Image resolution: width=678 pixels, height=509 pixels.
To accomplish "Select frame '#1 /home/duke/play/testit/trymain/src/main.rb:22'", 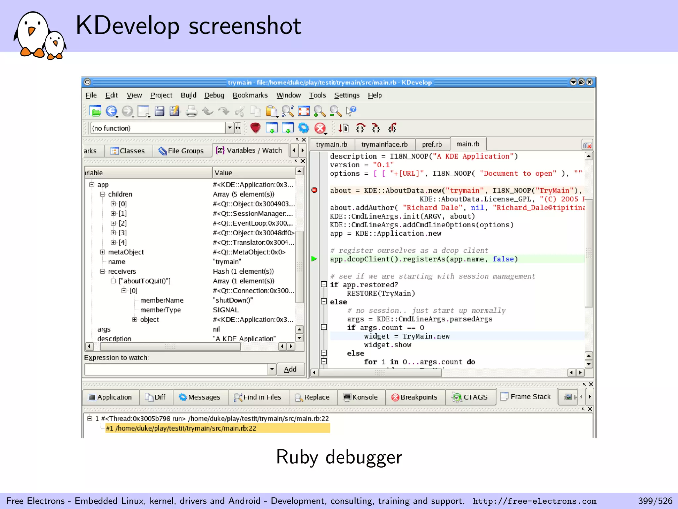I will pyautogui.click(x=218, y=428).
